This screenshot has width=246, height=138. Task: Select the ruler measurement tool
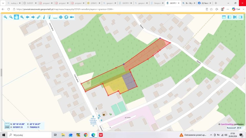(55, 17)
